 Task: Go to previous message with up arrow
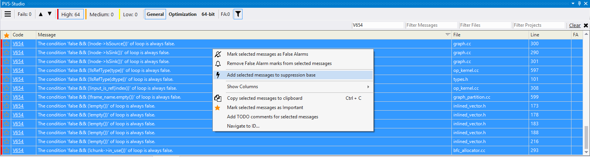tap(41, 14)
